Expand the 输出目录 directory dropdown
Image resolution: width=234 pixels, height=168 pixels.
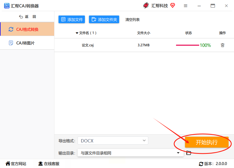(x=178, y=153)
